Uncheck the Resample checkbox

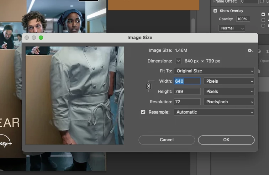pyautogui.click(x=143, y=112)
